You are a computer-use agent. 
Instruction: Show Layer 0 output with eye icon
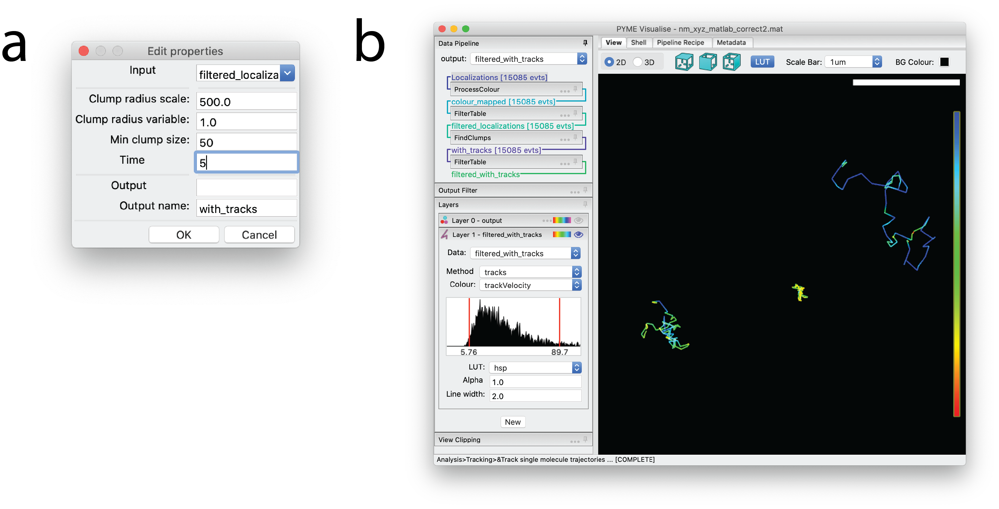(578, 220)
